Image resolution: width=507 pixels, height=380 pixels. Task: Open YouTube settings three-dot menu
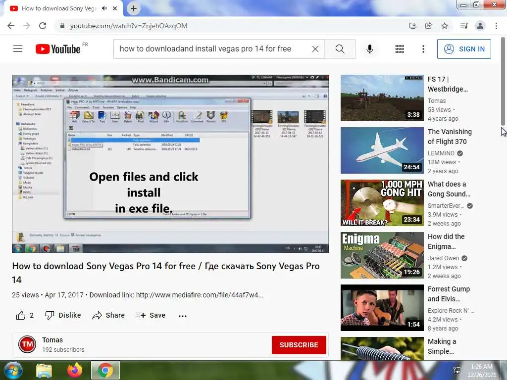point(423,49)
